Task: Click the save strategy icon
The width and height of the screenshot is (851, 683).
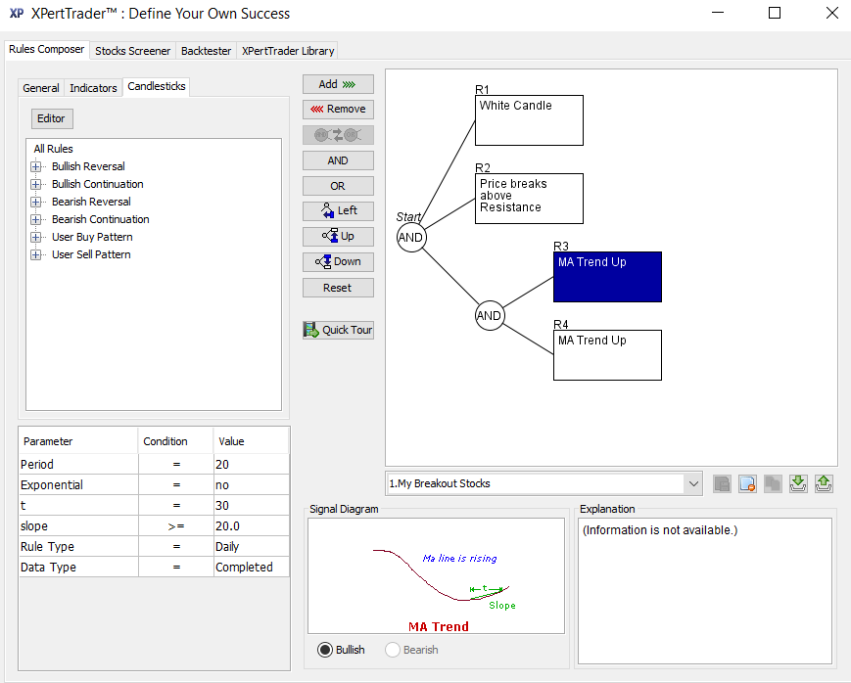Action: [x=723, y=484]
